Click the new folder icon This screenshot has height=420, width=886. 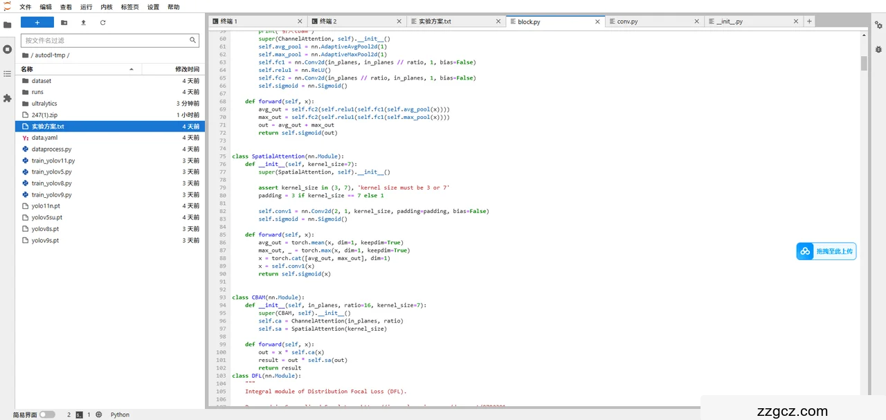64,22
